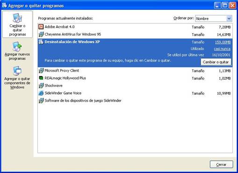
Task: Click the 10,99MB size value
Action: [x=224, y=93]
